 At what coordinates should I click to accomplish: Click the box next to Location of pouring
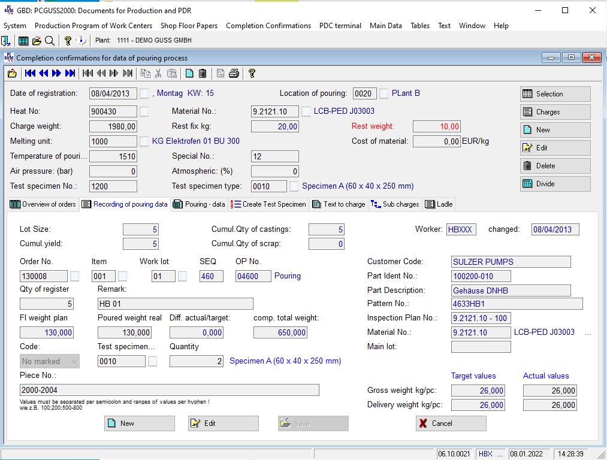tap(384, 93)
